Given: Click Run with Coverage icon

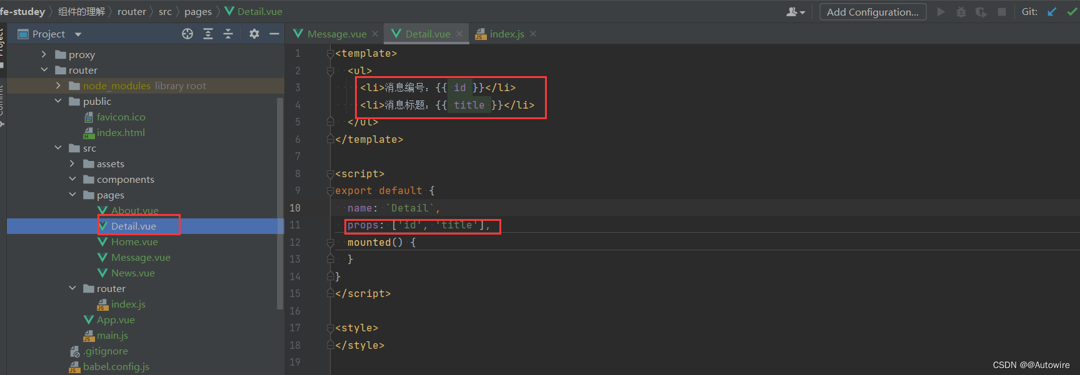Looking at the screenshot, I should tap(981, 12).
